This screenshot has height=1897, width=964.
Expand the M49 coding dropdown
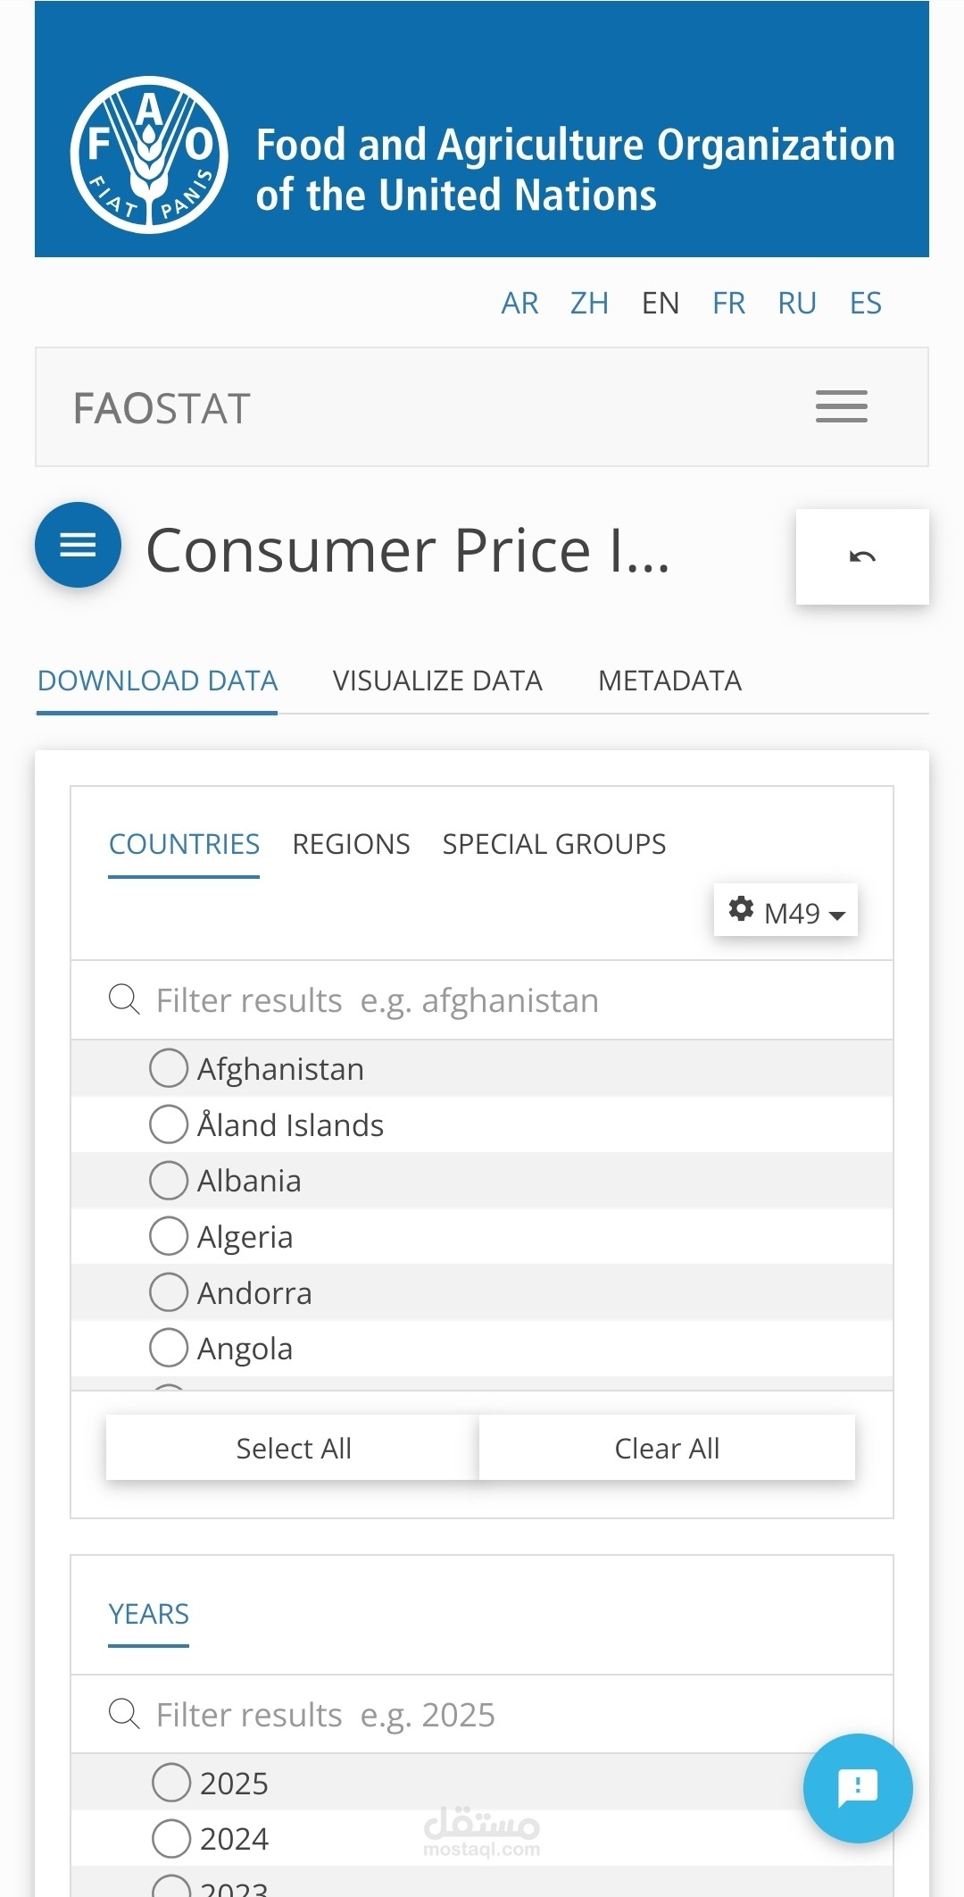[x=805, y=913]
